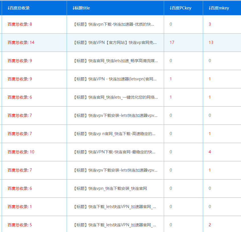This screenshot has width=241, height=232.
Task: Click '百度总收录: 6' in 一键优化 row
Action: pyautogui.click(x=20, y=97)
